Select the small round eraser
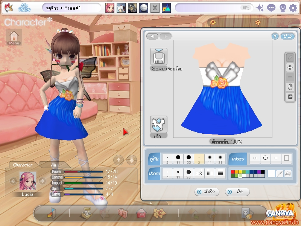301x226 pixels. pos(255,158)
